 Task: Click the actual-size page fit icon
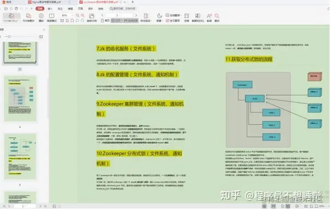point(62,21)
